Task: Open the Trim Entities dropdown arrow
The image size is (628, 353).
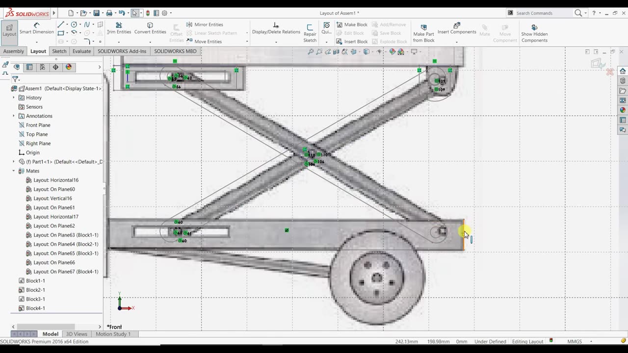Action: [x=119, y=42]
